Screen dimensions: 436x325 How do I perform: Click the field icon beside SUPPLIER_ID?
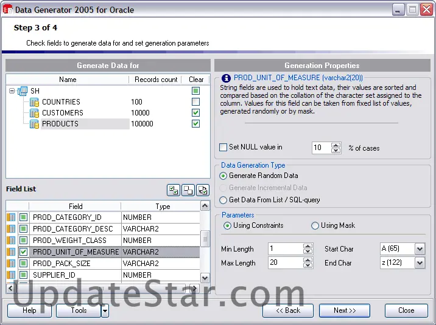(x=11, y=275)
